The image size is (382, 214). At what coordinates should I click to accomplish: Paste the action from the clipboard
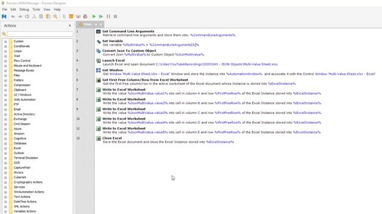coord(48,17)
